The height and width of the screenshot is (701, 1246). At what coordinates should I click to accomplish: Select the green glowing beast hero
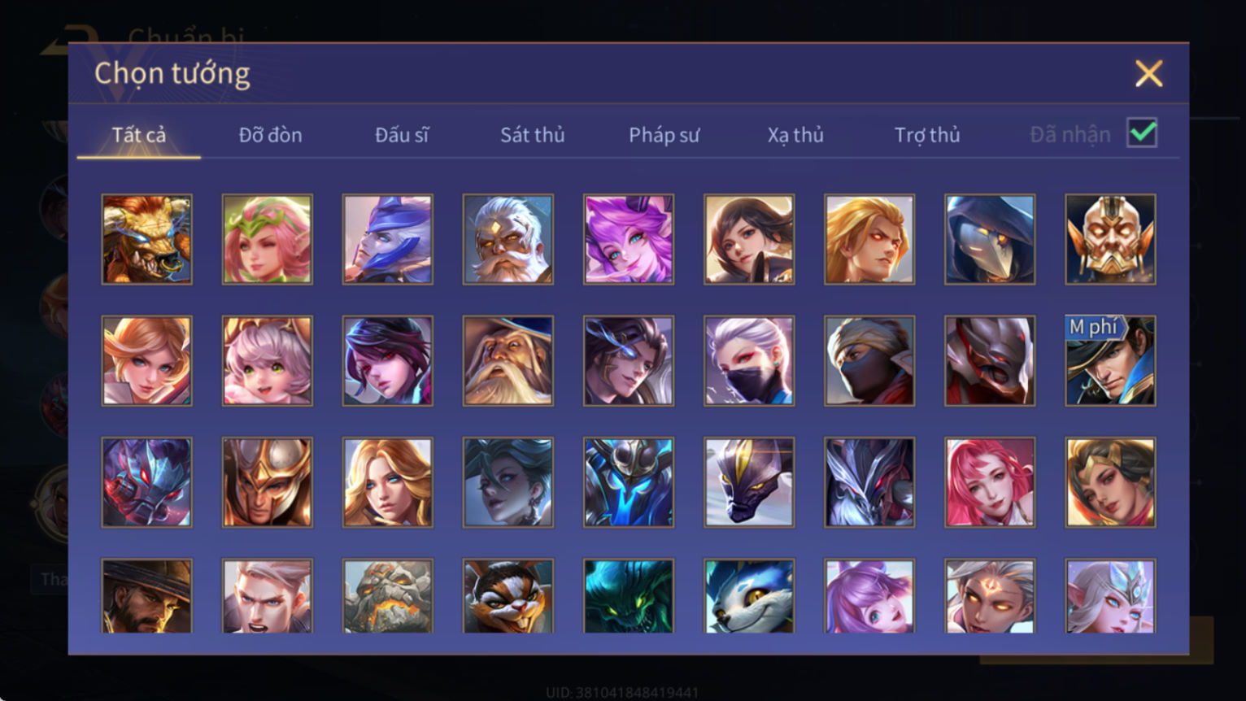pyautogui.click(x=629, y=596)
